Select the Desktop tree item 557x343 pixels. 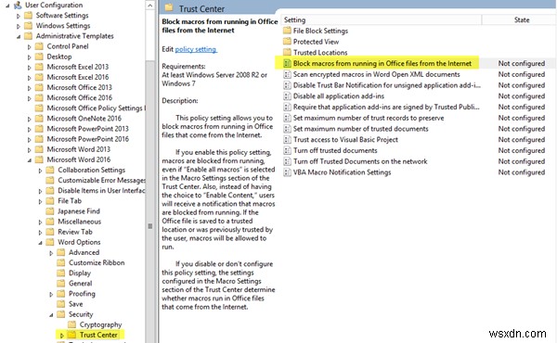click(x=59, y=57)
